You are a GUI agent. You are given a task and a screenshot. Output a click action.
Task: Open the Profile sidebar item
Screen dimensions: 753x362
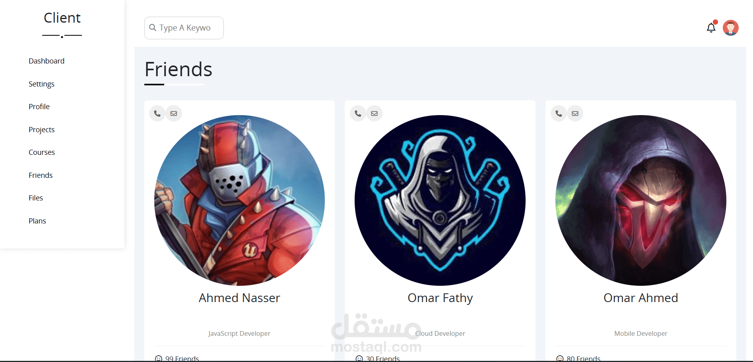(x=39, y=106)
